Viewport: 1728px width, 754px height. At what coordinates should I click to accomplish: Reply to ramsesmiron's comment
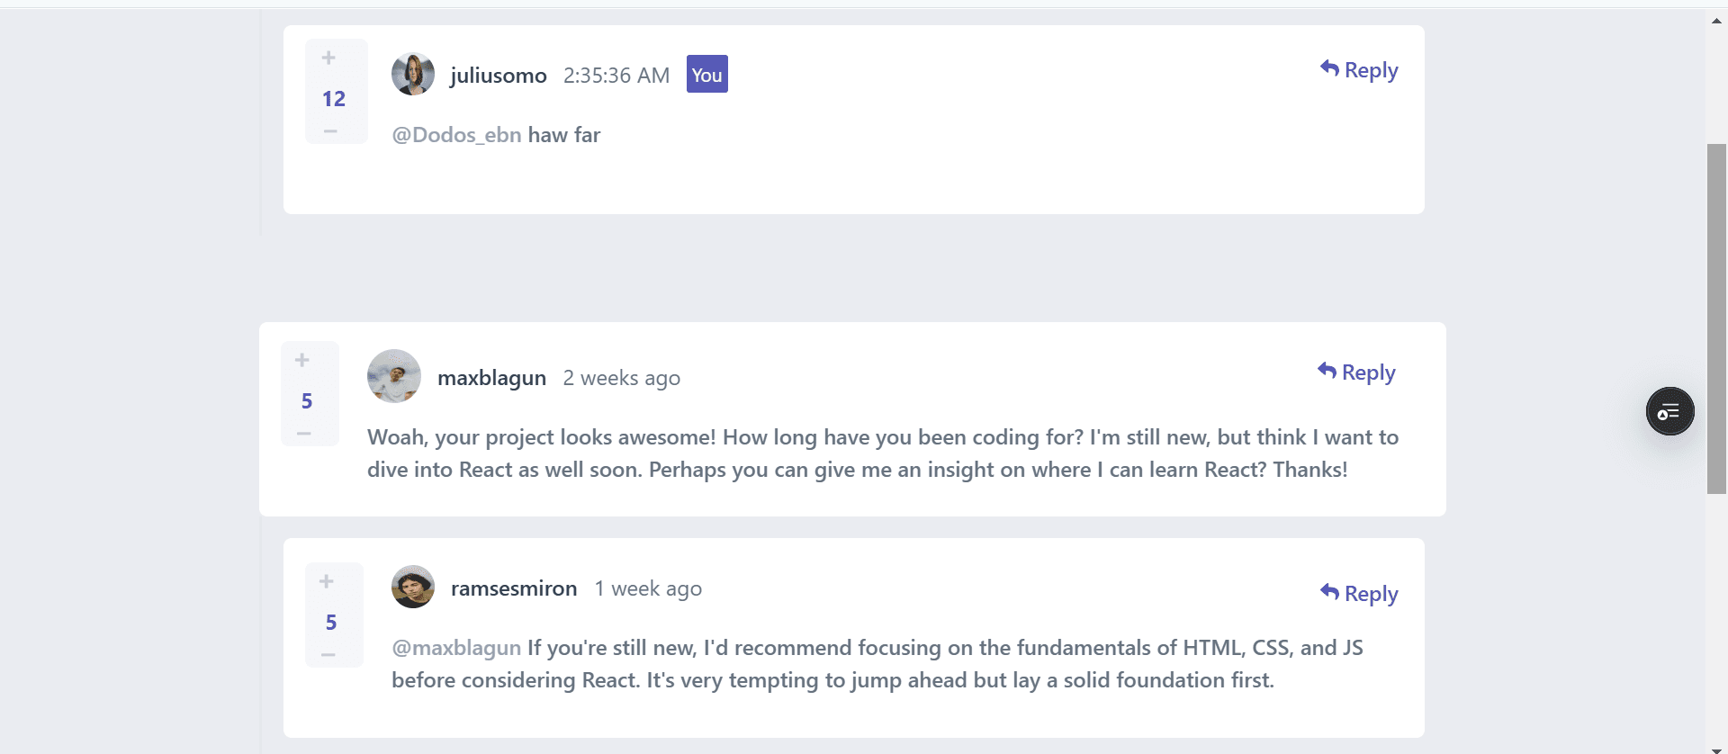tap(1359, 594)
